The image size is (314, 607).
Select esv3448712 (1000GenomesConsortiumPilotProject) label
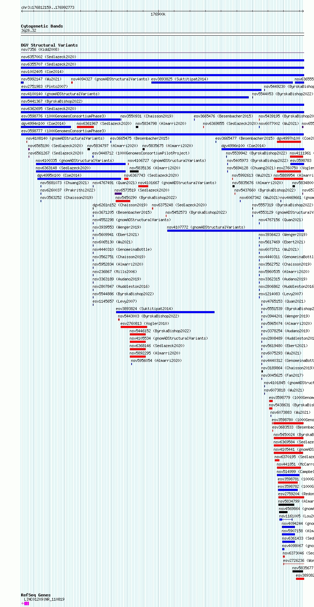point(141,153)
